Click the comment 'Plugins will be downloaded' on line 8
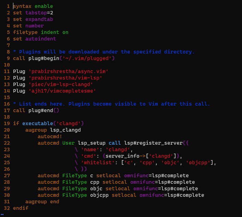The image size is (242, 217). [59, 52]
